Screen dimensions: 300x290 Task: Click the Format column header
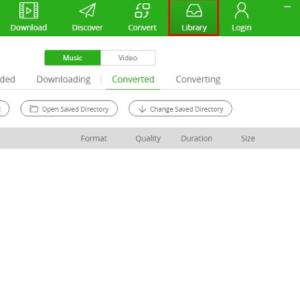(x=94, y=138)
